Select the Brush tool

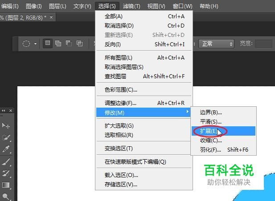[x=6, y=162]
